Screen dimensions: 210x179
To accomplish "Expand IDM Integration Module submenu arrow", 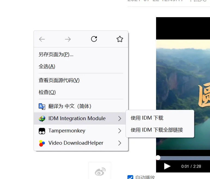I will [x=120, y=119].
